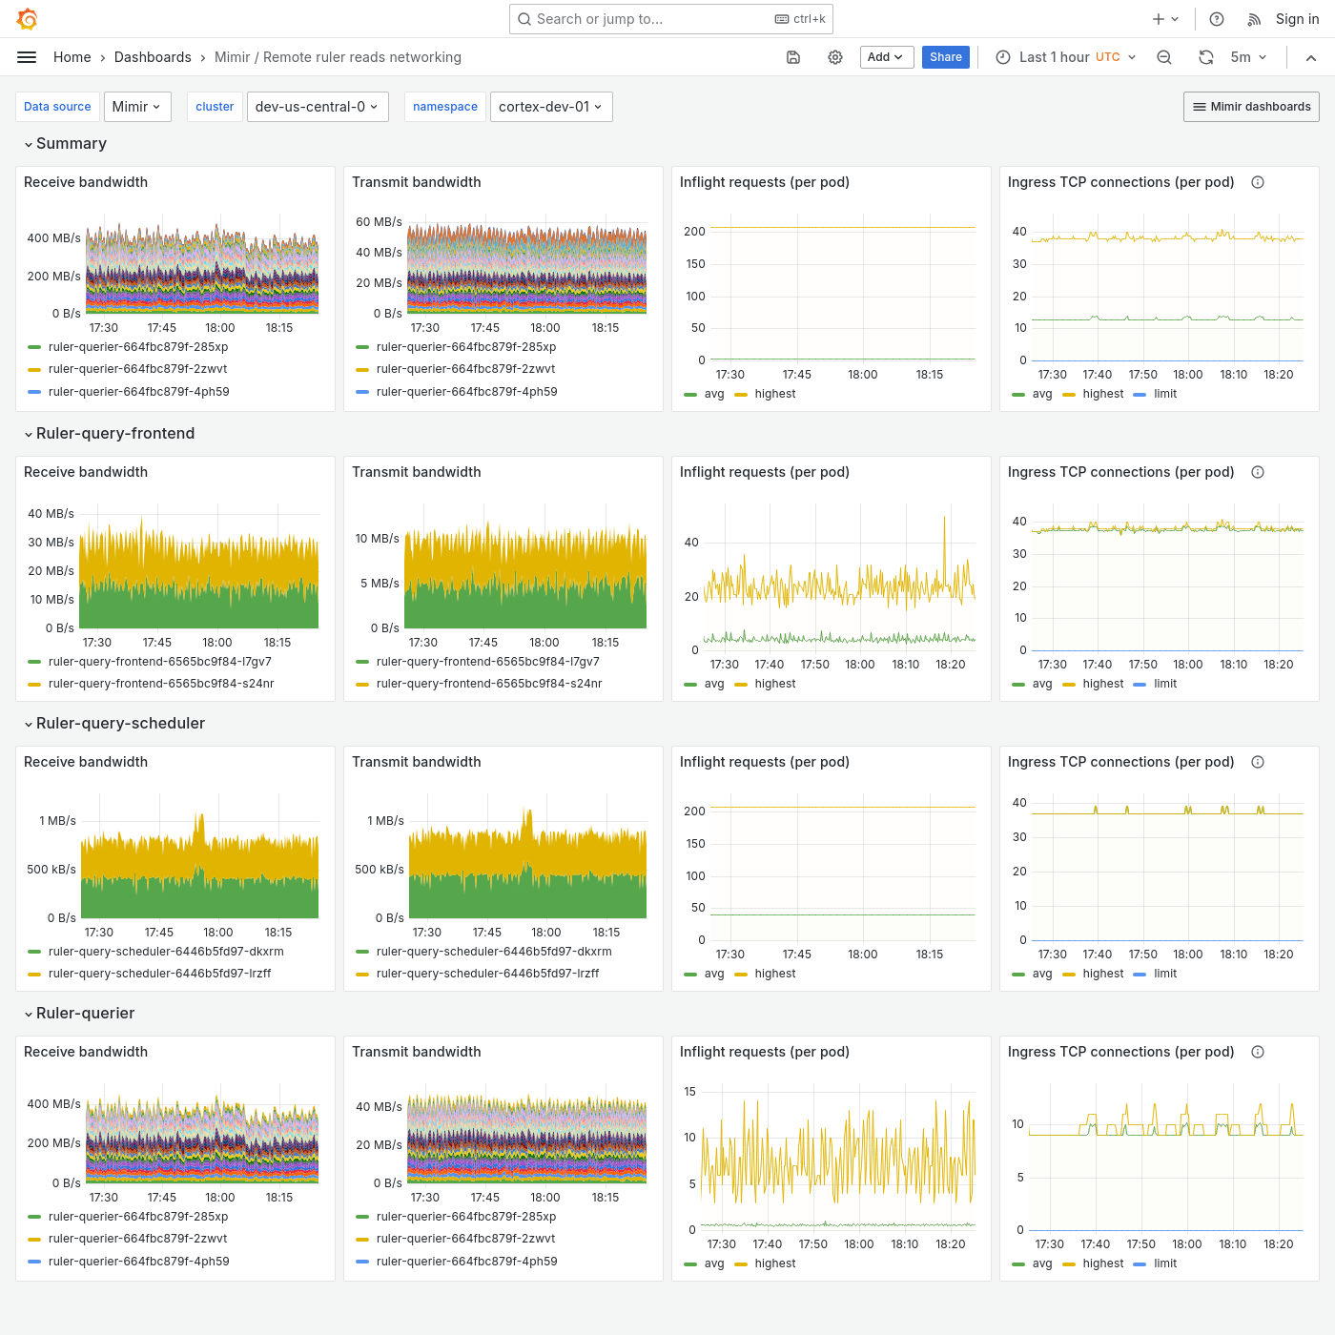Open the Mimir data source dropdown
1335x1335 pixels.
(x=137, y=106)
